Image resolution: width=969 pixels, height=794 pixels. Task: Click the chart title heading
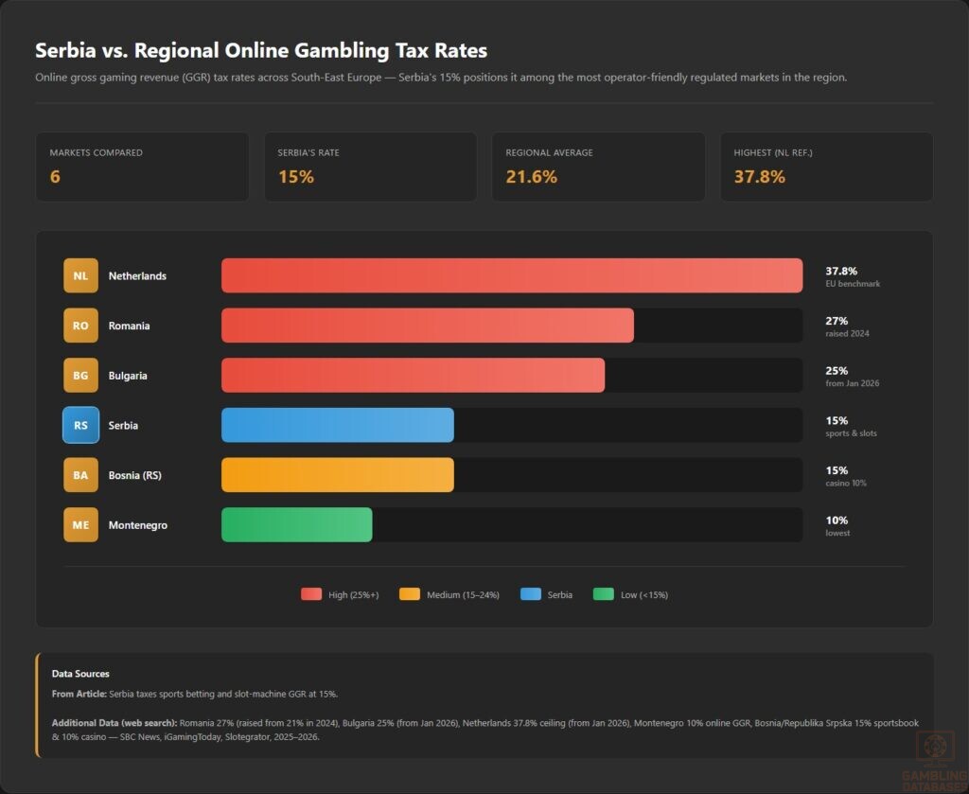[x=261, y=50]
